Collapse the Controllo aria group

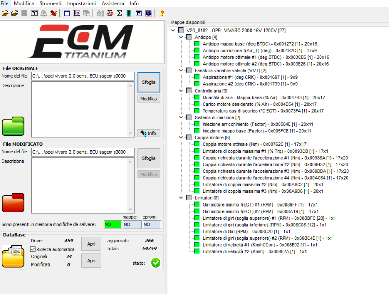tap(181, 91)
